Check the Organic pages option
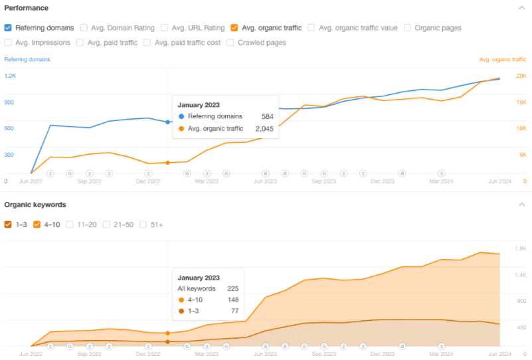 (407, 28)
